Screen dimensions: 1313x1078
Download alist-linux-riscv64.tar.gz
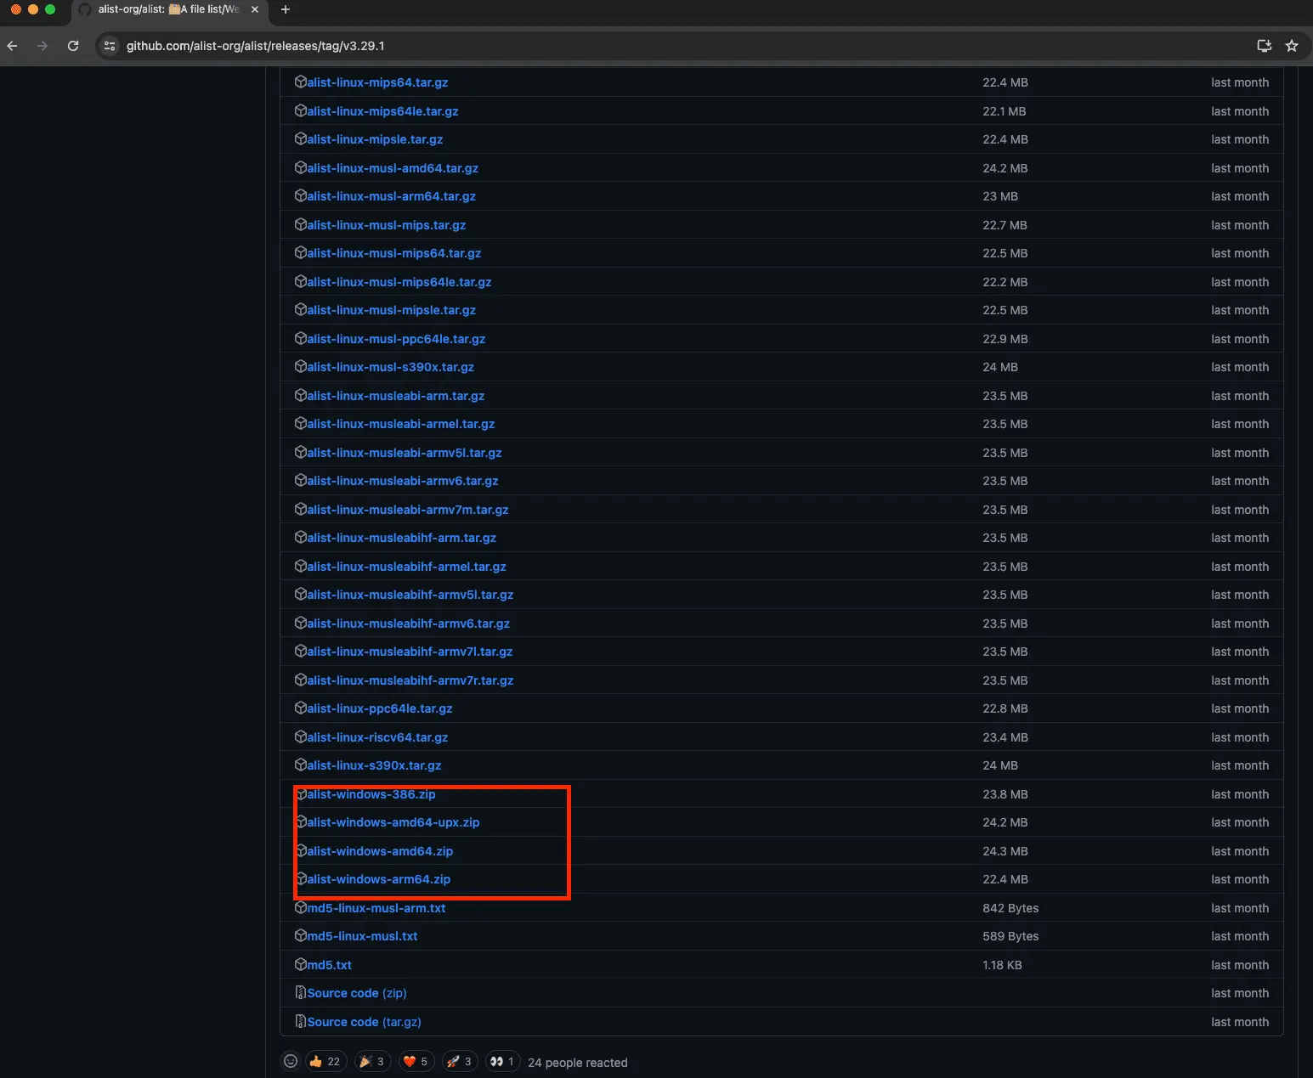pos(377,737)
